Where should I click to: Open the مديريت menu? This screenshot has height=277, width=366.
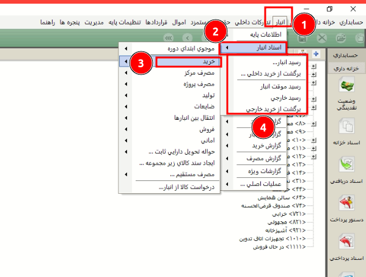coord(94,22)
